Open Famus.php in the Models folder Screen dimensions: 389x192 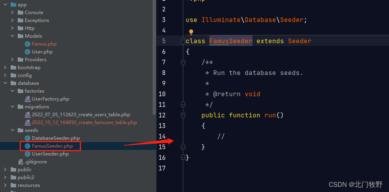point(44,44)
